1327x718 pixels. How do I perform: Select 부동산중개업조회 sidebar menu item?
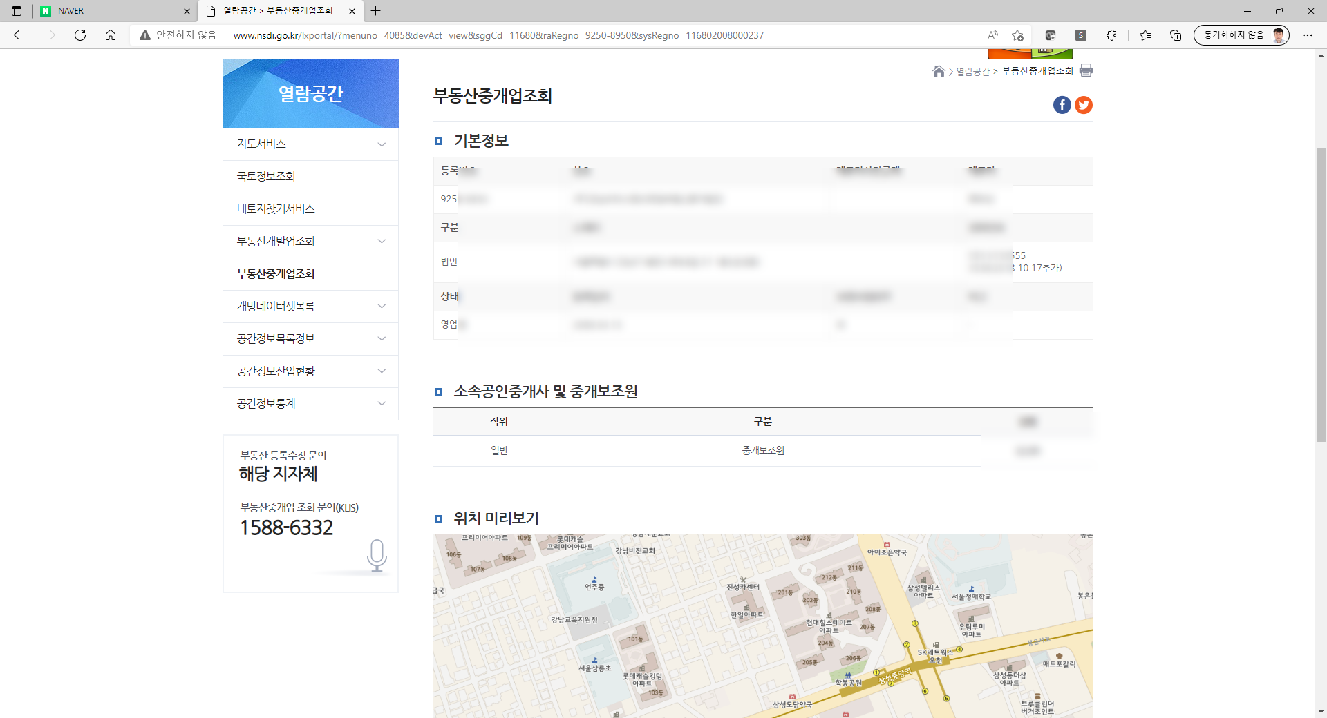pyautogui.click(x=310, y=274)
